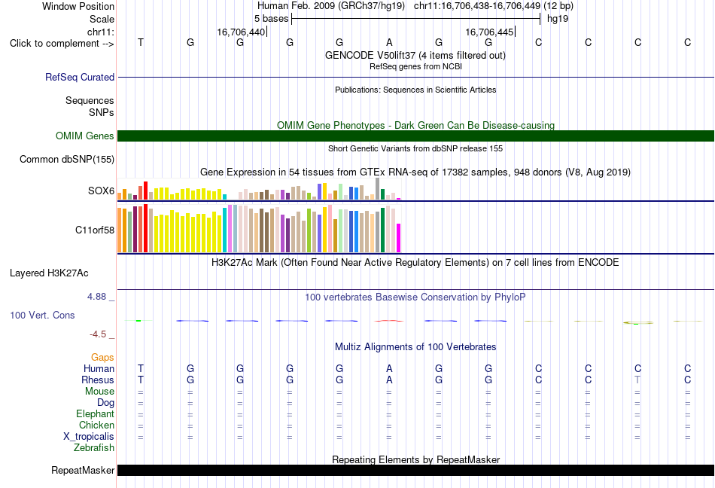Click 'Publications: Sequences in Scientific Articles' title
Viewport: 715px width, 488px height.
tap(415, 90)
